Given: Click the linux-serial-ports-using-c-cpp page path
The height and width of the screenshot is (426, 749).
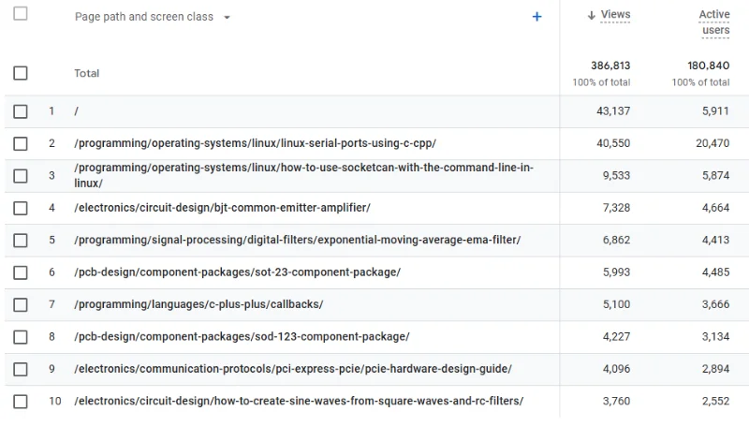Looking at the screenshot, I should (x=255, y=143).
